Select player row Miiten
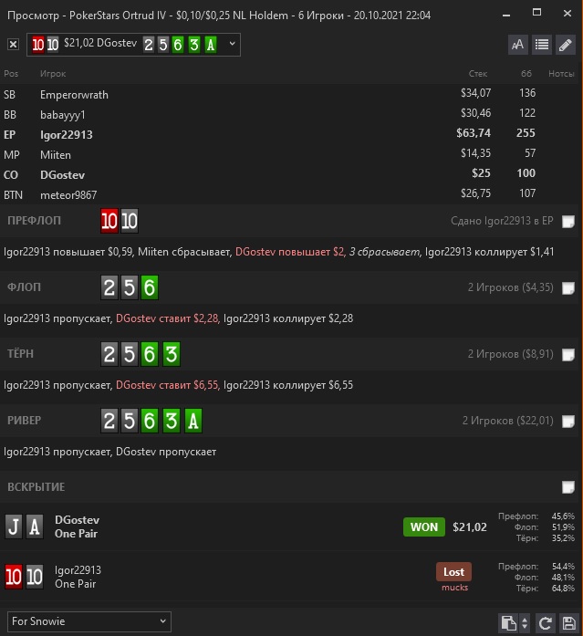This screenshot has width=583, height=636. click(291, 154)
